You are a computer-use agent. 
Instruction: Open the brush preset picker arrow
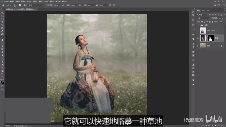pos(17,5)
